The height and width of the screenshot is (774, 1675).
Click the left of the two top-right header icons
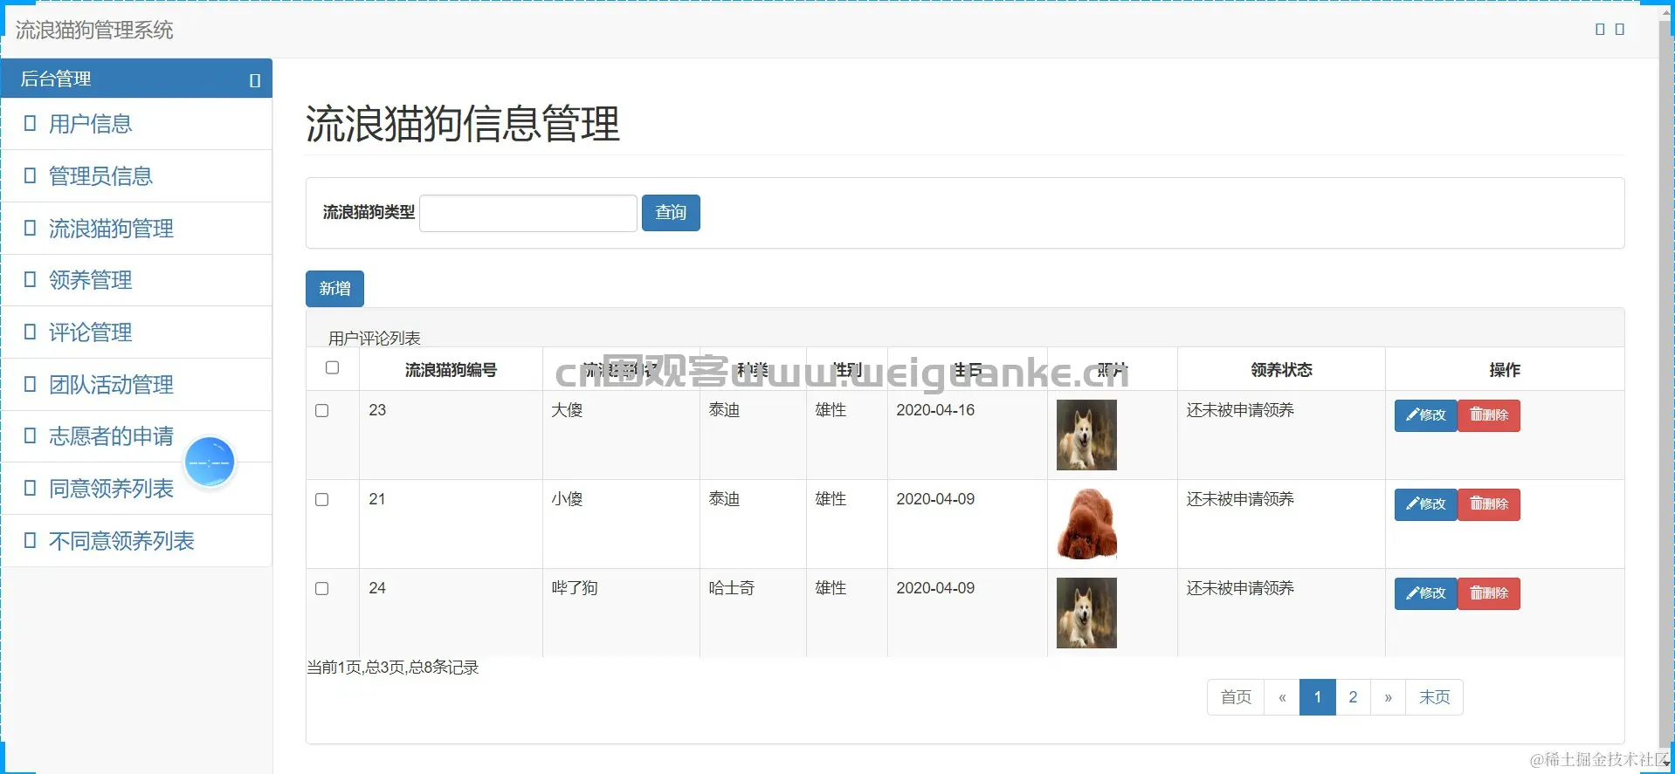(1600, 29)
